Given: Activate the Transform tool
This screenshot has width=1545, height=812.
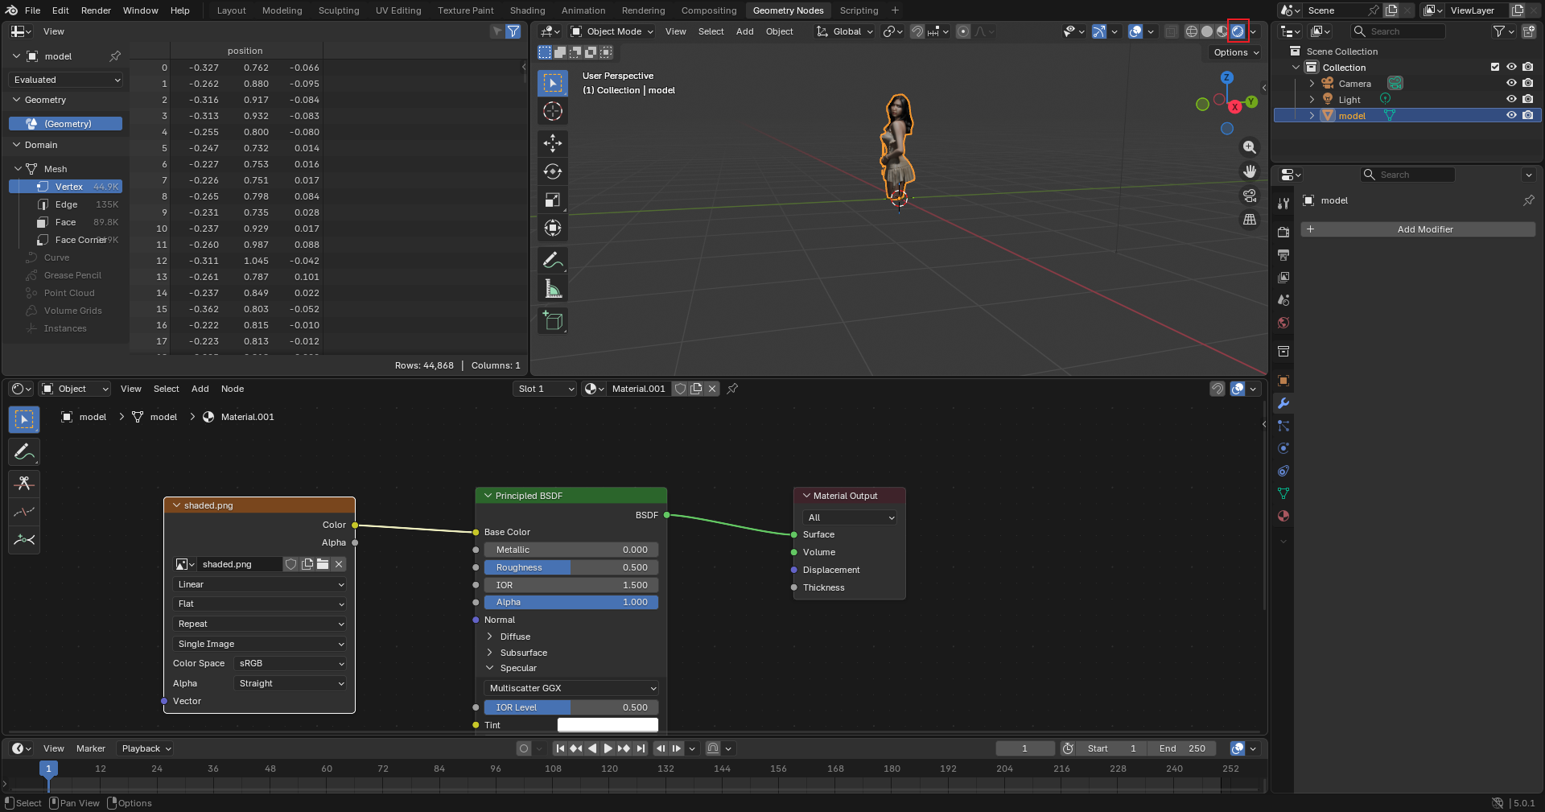Looking at the screenshot, I should point(553,228).
